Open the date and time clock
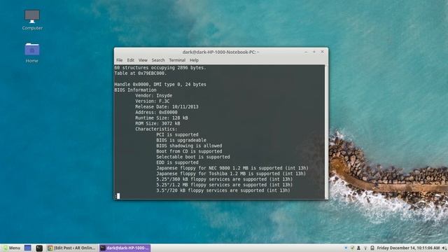This screenshot has width=448, height=252. 408,248
